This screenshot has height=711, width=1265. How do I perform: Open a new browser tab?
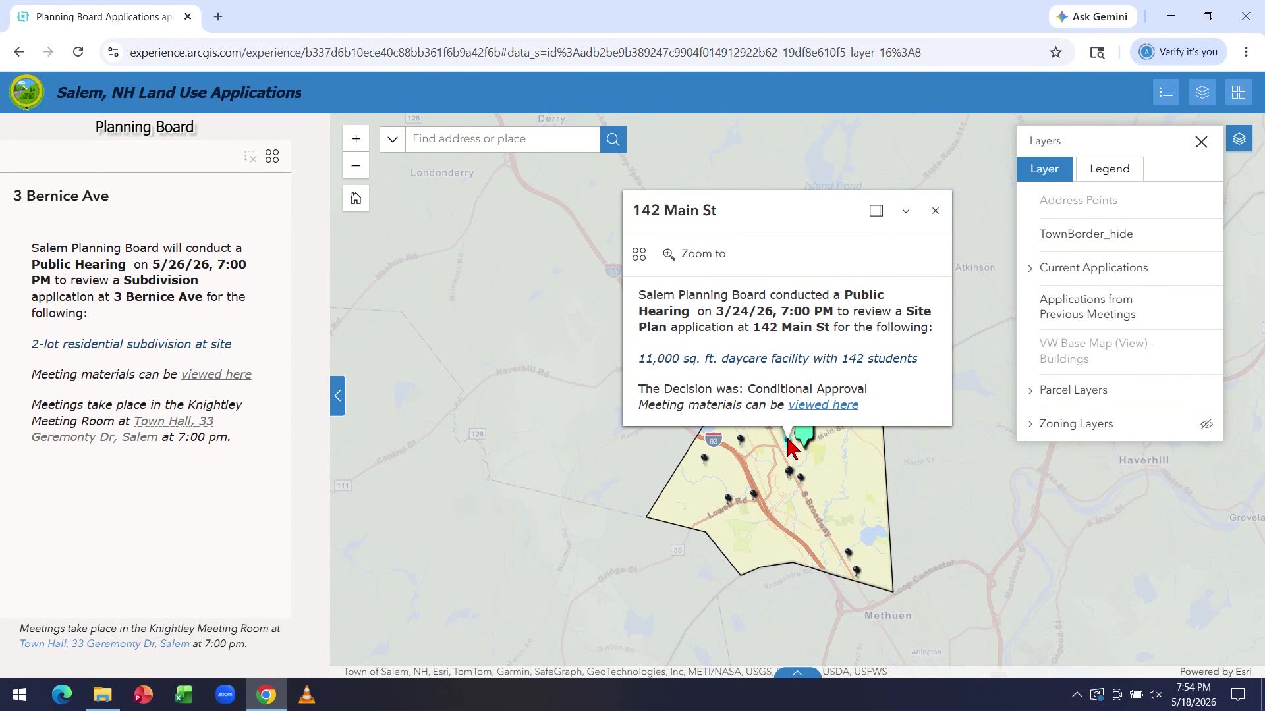218,16
